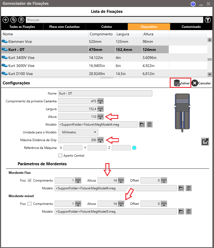Click the Cancelar button

[201, 83]
